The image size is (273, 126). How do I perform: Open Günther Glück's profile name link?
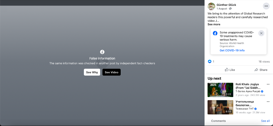pyautogui.click(x=227, y=5)
